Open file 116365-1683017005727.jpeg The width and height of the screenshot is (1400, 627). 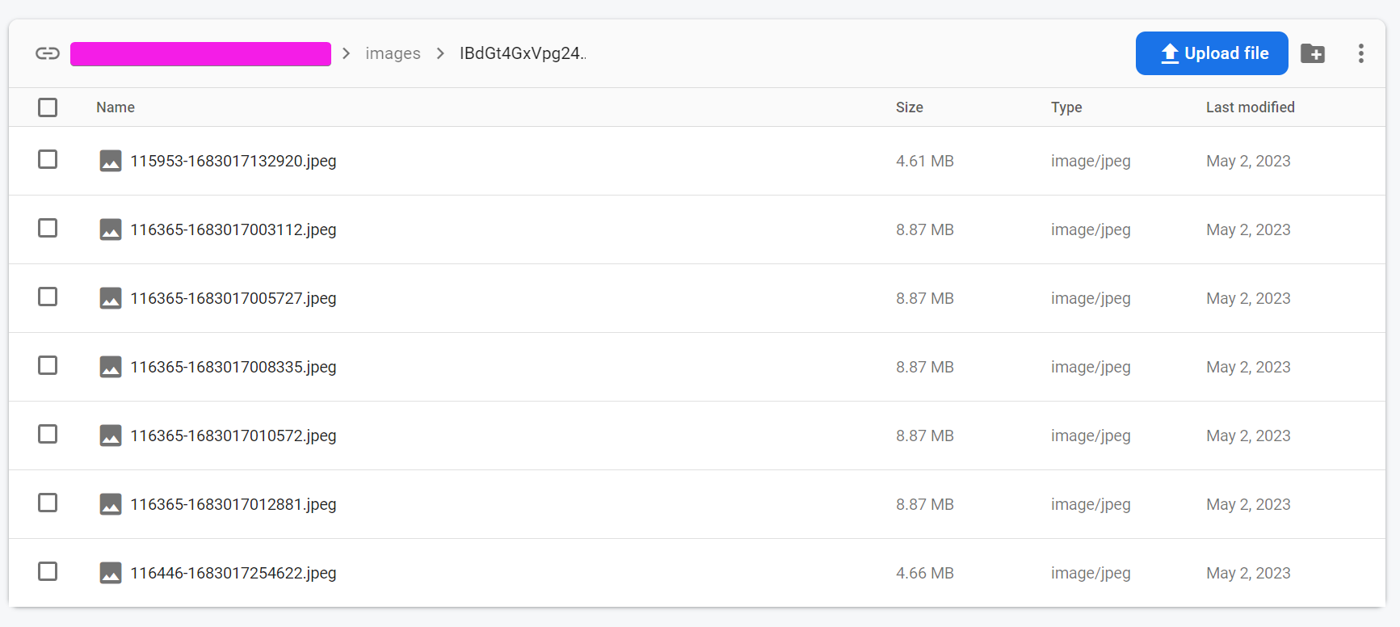coord(233,298)
